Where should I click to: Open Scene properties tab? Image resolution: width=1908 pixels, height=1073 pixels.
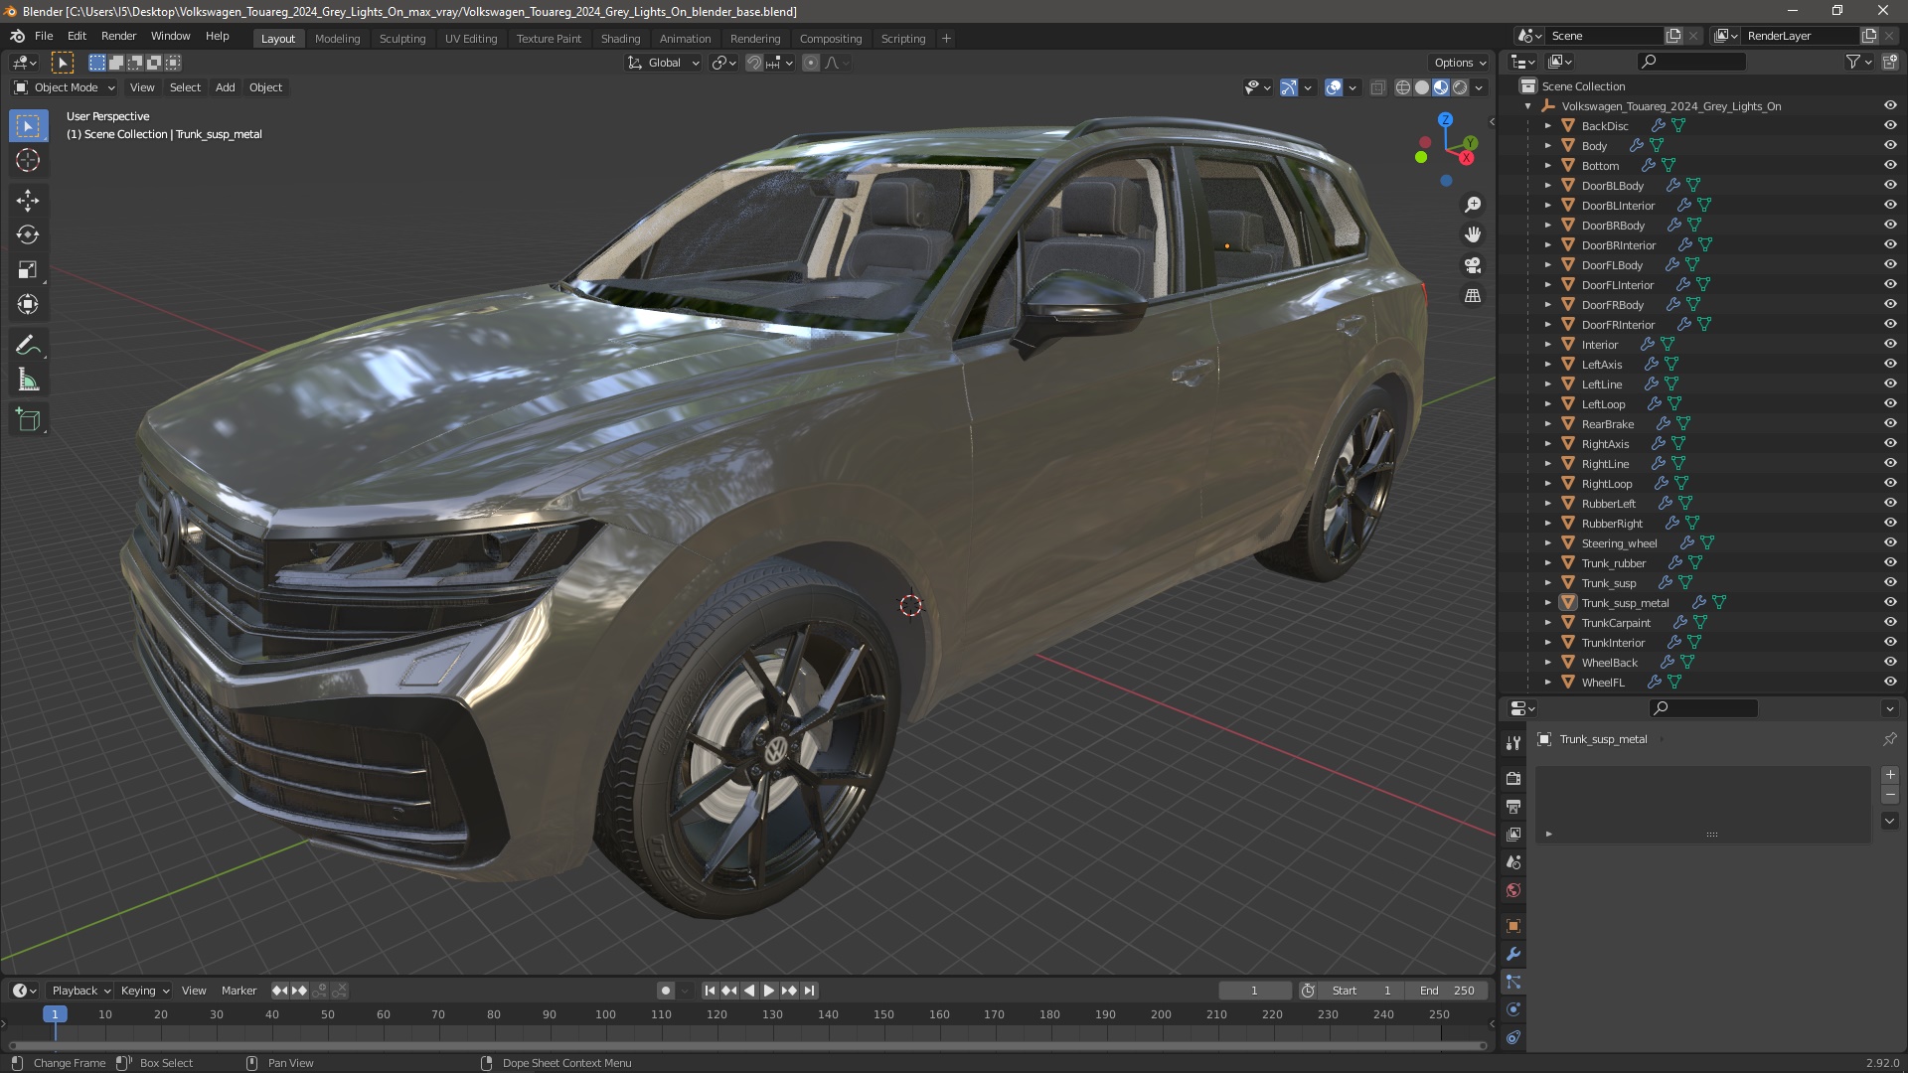(x=1513, y=862)
